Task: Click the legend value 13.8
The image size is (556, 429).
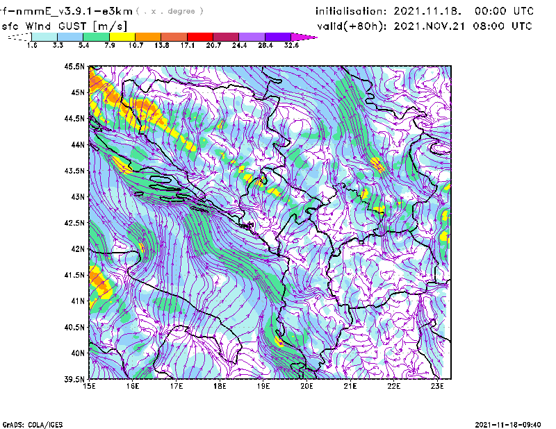Action: pos(162,45)
